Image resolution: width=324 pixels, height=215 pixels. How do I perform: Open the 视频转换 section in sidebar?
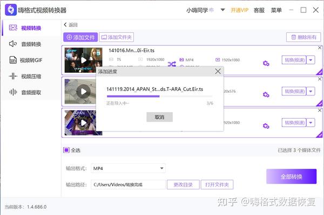click(31, 28)
